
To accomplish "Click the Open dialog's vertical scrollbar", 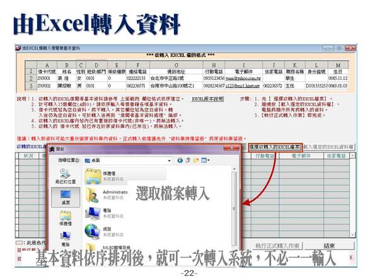I will point(234,208).
